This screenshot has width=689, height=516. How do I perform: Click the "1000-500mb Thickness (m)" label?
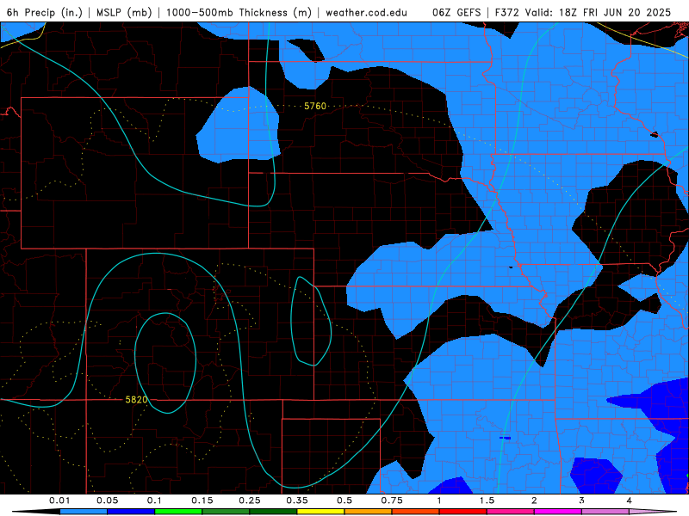[x=239, y=12]
